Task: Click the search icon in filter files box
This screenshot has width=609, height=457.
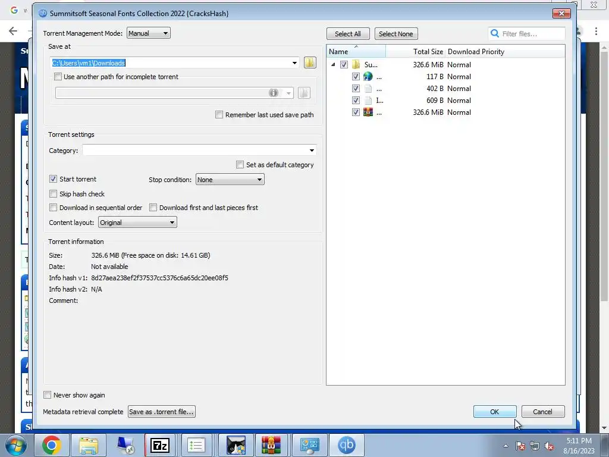Action: tap(495, 33)
